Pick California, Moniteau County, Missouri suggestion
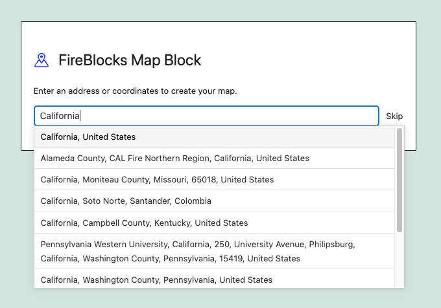 (214, 179)
